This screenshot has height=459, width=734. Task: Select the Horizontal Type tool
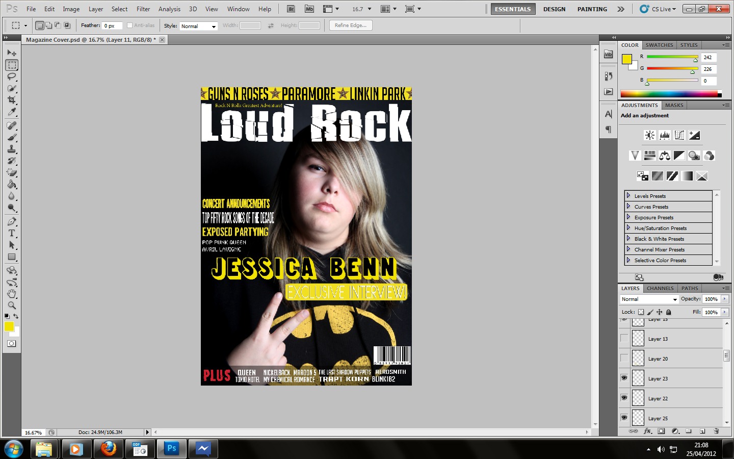[x=12, y=233]
